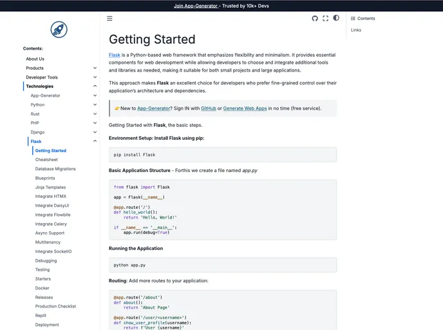Toggle the sidebar hamburger menu
Screen dimensions: 443x330
(109, 19)
